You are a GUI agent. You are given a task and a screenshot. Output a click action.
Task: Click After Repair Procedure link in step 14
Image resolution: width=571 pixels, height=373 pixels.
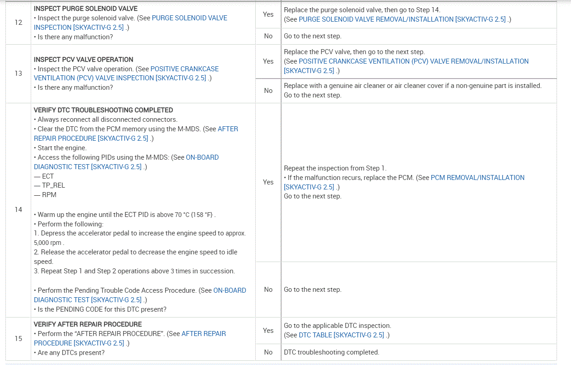pos(228,129)
